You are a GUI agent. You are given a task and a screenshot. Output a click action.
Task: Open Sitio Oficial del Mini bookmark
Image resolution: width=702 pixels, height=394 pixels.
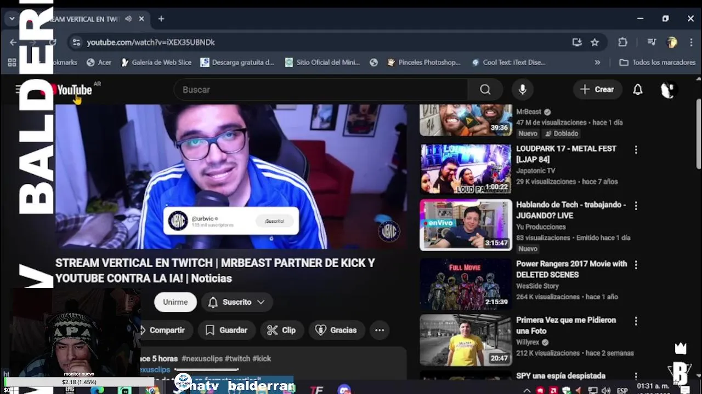[x=322, y=62]
